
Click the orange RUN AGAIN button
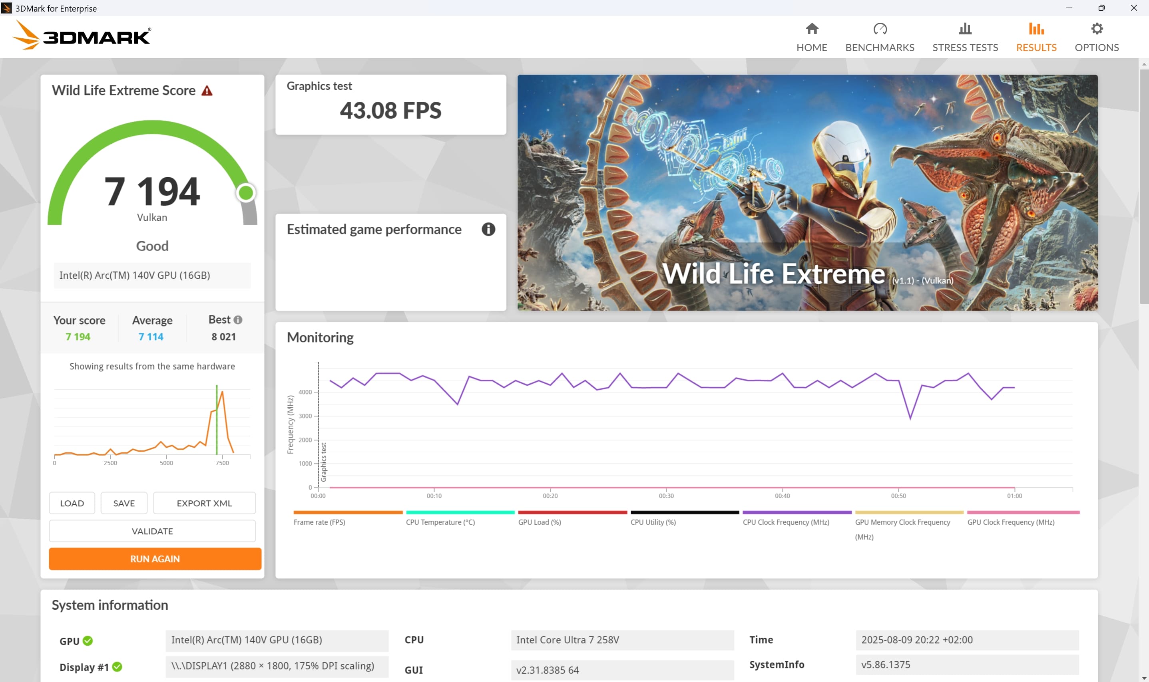(155, 559)
